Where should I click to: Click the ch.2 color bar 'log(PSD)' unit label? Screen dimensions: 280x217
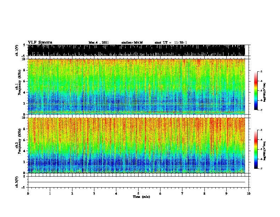tap(265, 151)
